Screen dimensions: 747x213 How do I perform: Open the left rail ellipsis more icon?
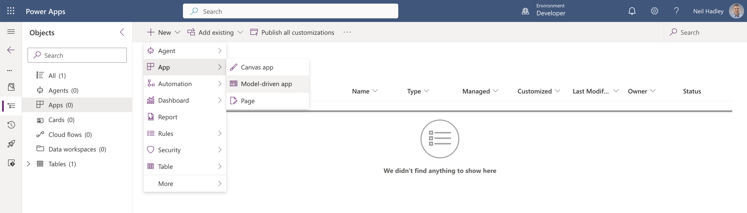coord(9,70)
